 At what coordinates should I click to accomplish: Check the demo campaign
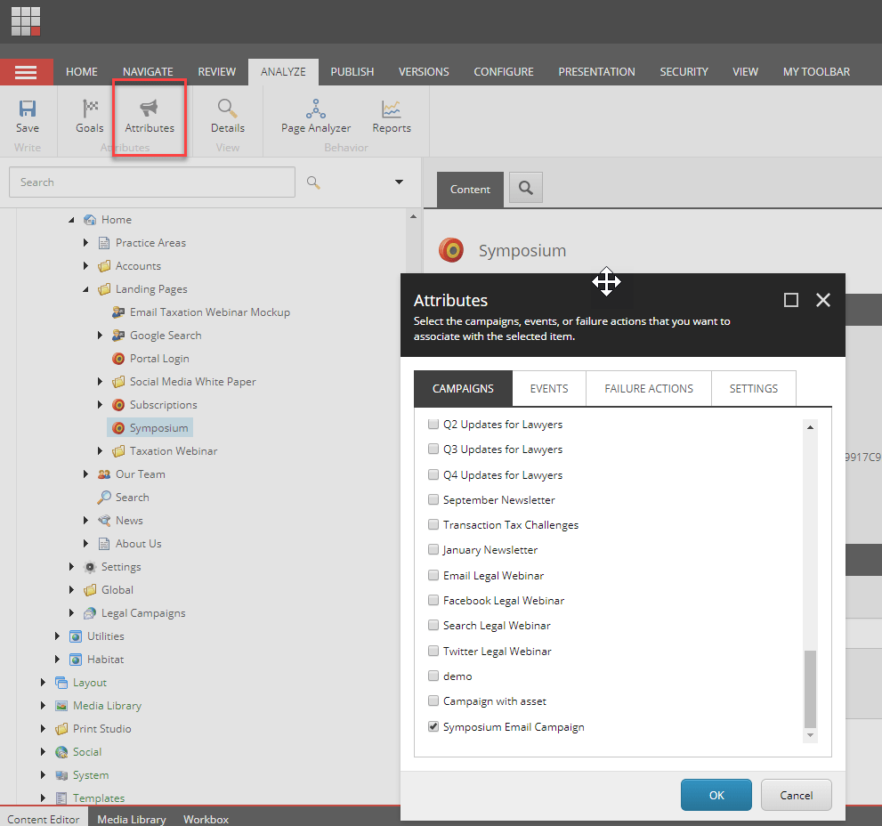433,676
